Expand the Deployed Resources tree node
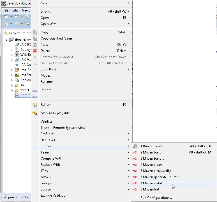This screenshot has width=217, height=202. (x=12, y=80)
